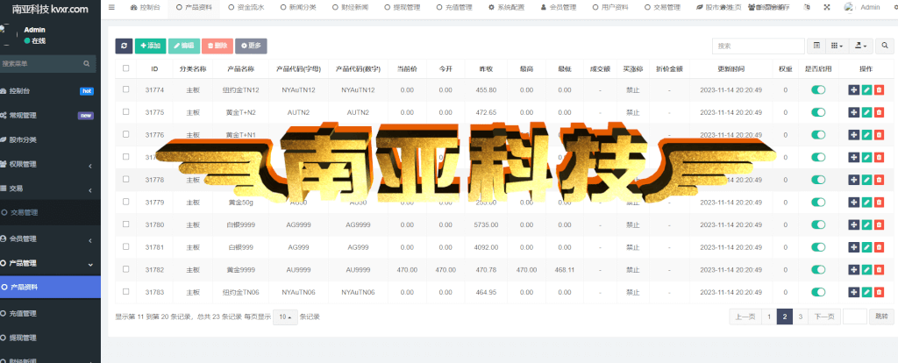Tick the checkbox for row 31783
898x363 pixels.
point(126,292)
